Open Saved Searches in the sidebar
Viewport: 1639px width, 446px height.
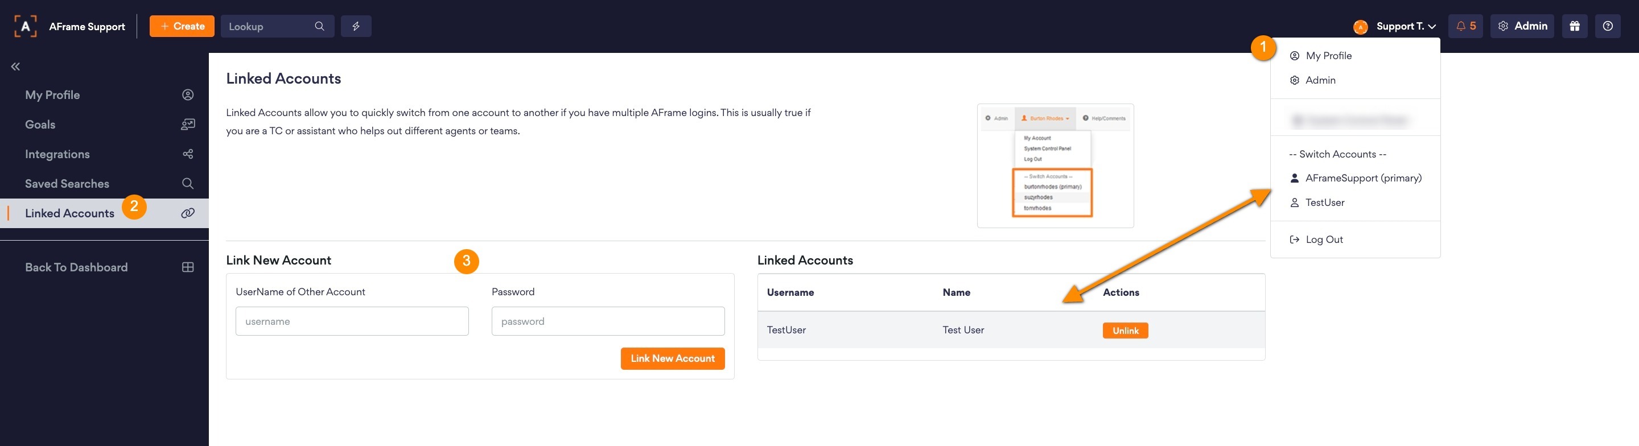click(x=104, y=184)
